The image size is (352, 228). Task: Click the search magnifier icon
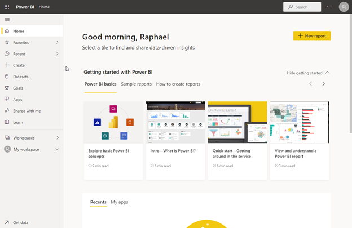pos(291,7)
